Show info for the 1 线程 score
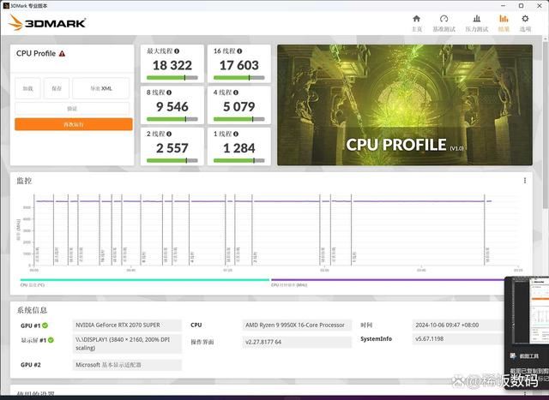Image resolution: width=549 pixels, height=400 pixels. pos(236,134)
